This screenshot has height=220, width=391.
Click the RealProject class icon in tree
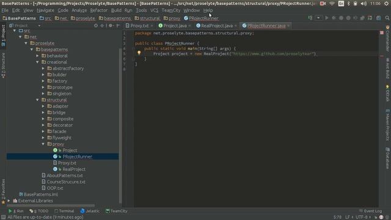point(56,169)
